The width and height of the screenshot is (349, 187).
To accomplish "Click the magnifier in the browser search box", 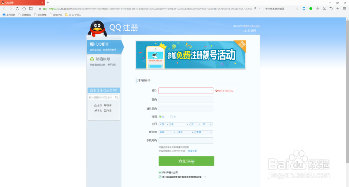I will click(297, 9).
